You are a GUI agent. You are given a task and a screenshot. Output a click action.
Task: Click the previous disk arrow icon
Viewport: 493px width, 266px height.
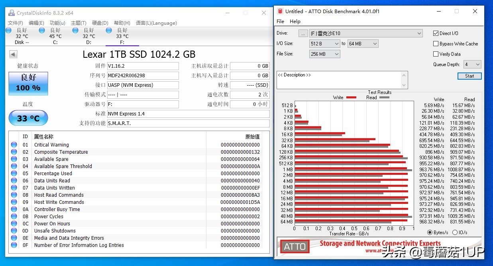[13, 55]
